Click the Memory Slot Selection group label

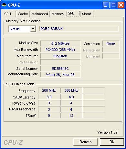[x=23, y=21]
